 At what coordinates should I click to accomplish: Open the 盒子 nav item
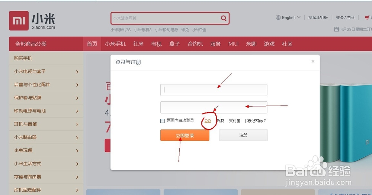(x=174, y=44)
